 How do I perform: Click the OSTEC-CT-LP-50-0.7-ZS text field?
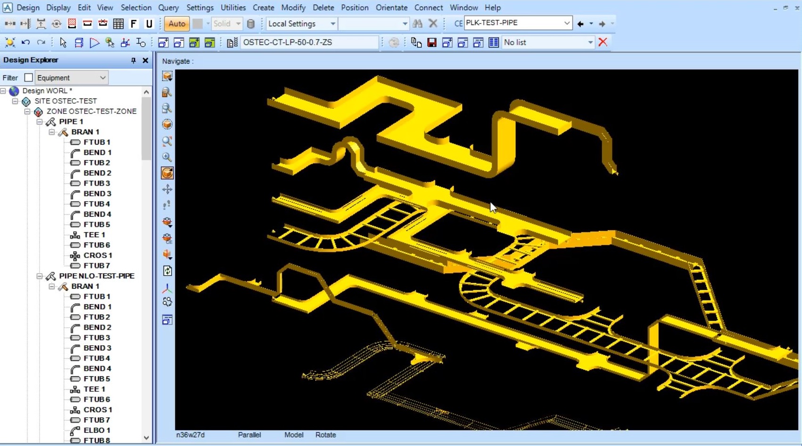[x=310, y=42]
